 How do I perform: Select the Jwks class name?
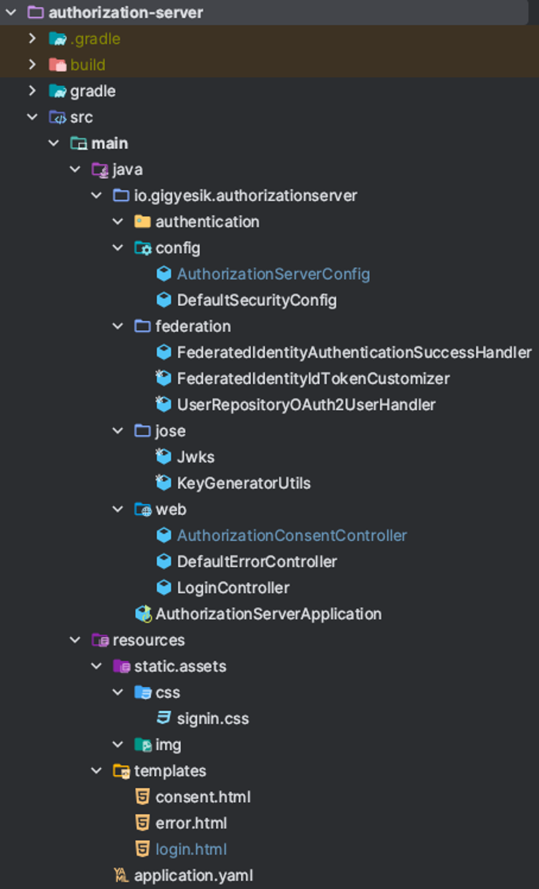196,457
